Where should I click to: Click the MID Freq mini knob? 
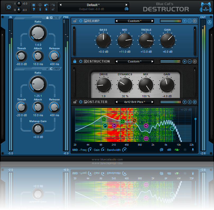point(90,150)
